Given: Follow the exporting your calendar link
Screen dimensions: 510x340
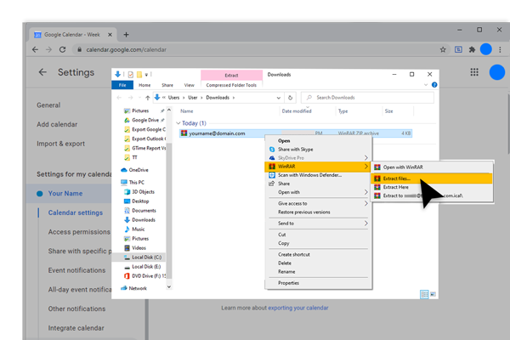Looking at the screenshot, I should 298,308.
